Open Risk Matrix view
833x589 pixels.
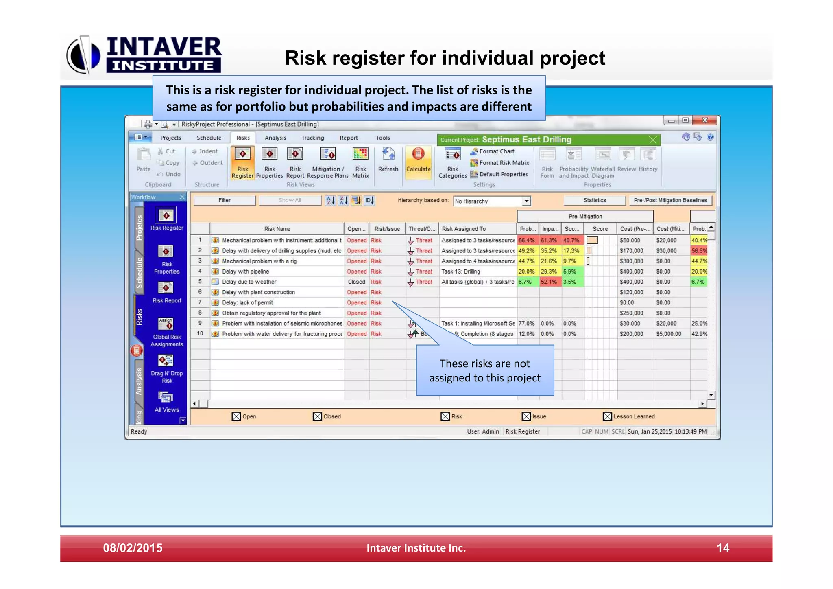pyautogui.click(x=360, y=163)
